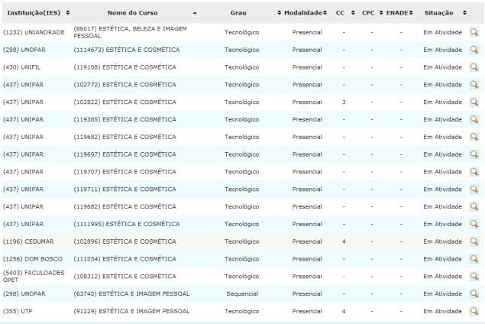Open details magnifier for FACULDADES OPET course
485x324 pixels.
click(x=474, y=277)
